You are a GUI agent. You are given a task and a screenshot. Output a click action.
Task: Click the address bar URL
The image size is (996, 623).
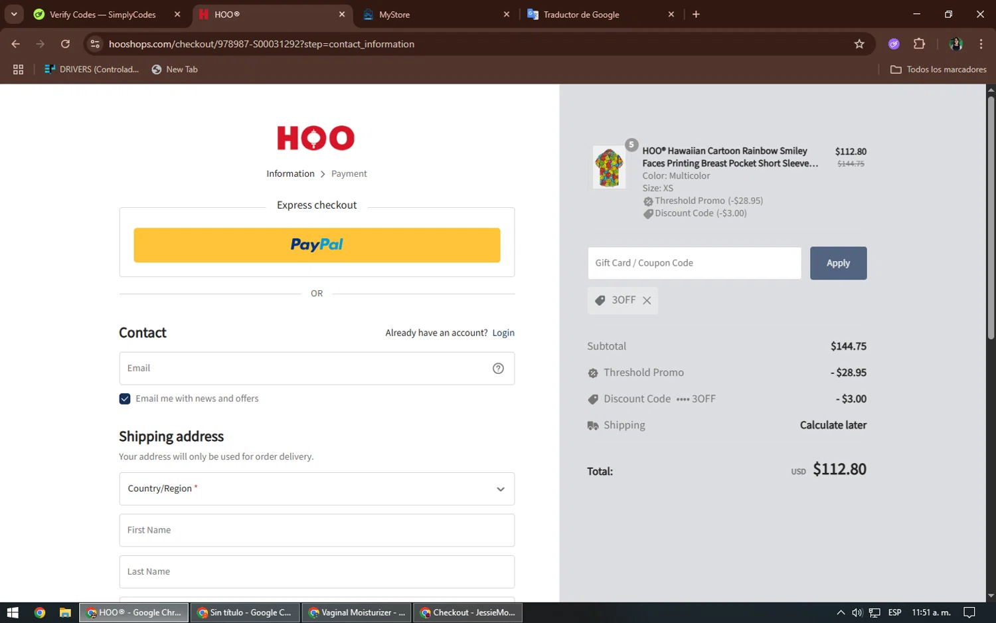click(x=262, y=44)
